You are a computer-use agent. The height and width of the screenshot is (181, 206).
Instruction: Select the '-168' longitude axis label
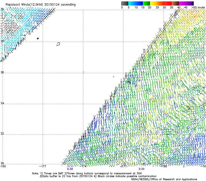(x=164, y=166)
